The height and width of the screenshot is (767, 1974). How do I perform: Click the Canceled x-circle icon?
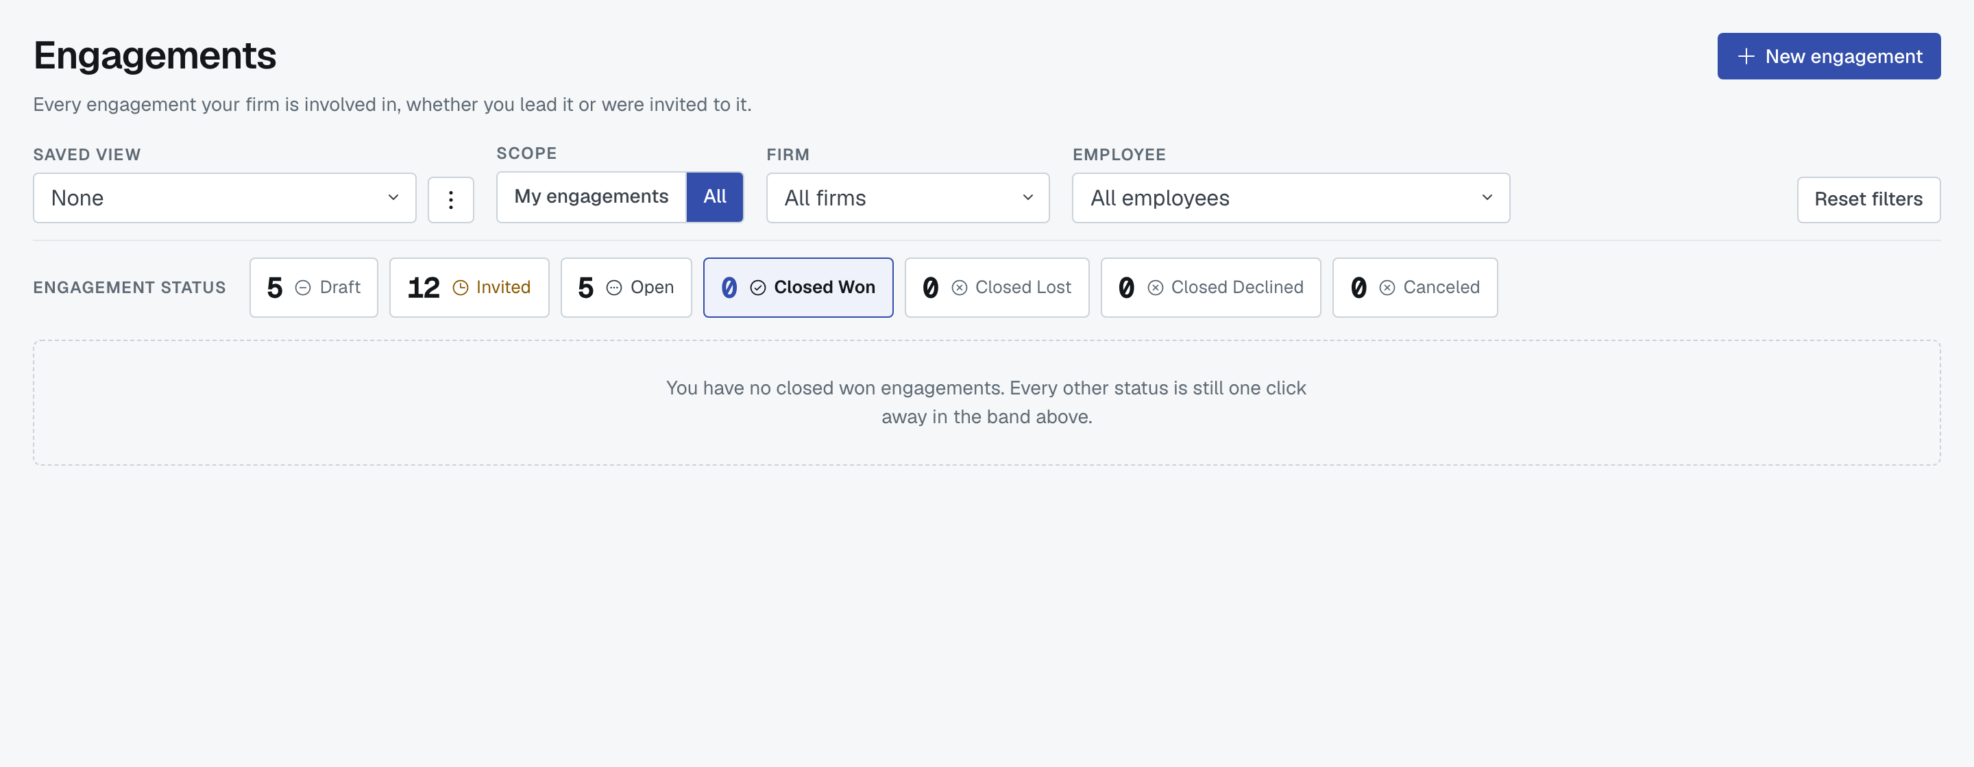pyautogui.click(x=1386, y=288)
